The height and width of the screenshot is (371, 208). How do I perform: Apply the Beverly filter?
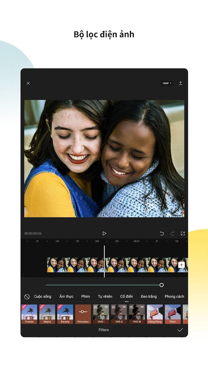coord(65,314)
